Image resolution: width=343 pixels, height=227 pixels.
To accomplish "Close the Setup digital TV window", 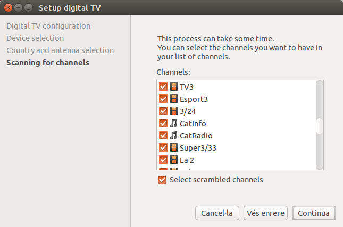I will (x=8, y=8).
